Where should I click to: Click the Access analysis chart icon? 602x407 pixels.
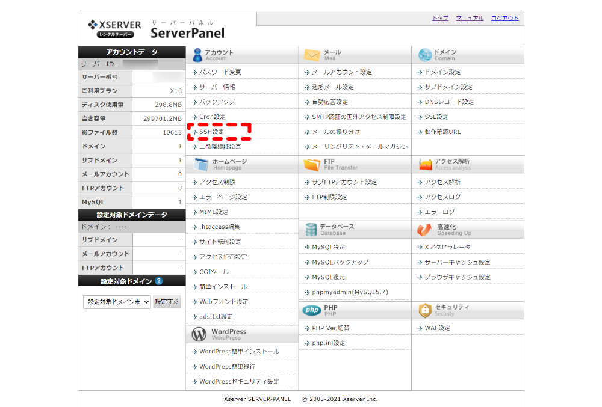tap(426, 164)
